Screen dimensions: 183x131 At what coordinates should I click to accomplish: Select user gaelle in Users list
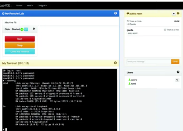[x=134, y=80]
